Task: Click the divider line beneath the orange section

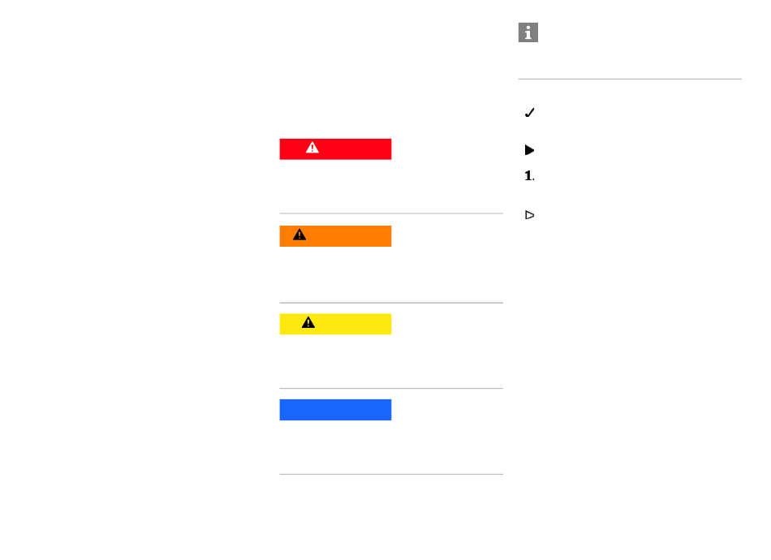Action: (391, 303)
